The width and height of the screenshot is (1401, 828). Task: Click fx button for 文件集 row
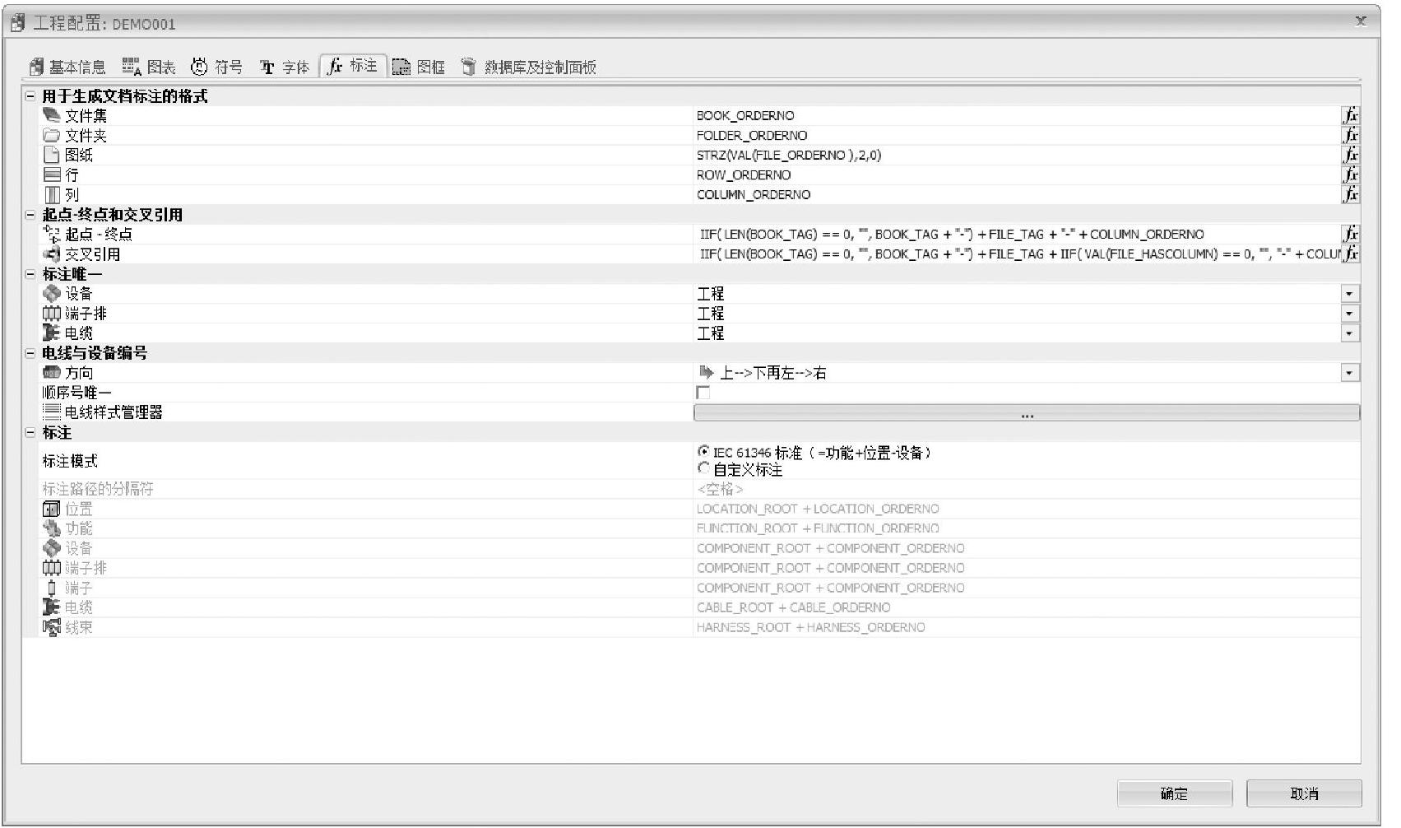point(1350,115)
